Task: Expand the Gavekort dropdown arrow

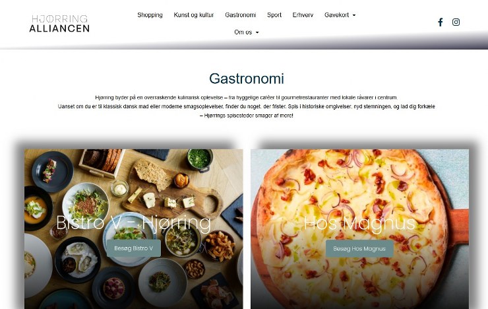Action: click(x=354, y=15)
